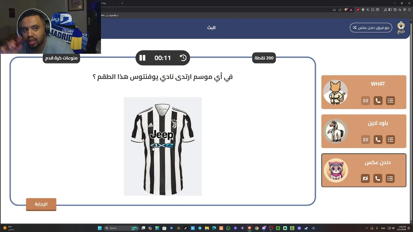Reset the timer with the history icon

pyautogui.click(x=183, y=58)
